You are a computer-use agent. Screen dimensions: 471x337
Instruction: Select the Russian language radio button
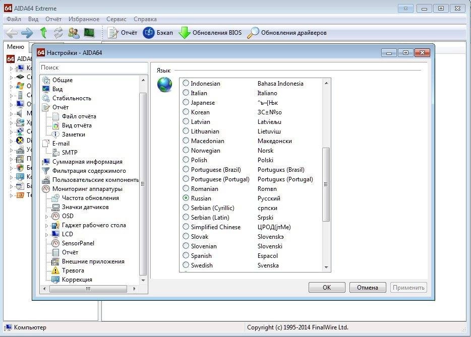point(186,198)
